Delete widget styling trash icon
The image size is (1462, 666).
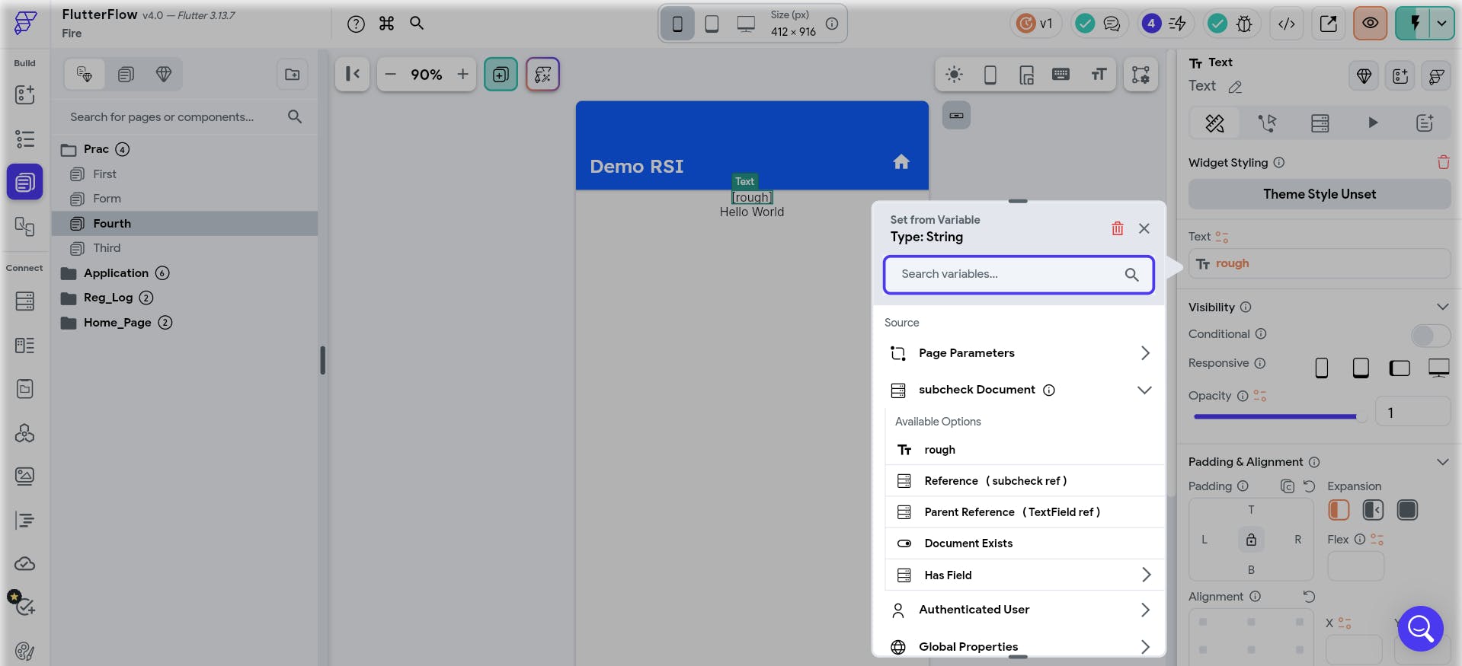pyautogui.click(x=1443, y=162)
